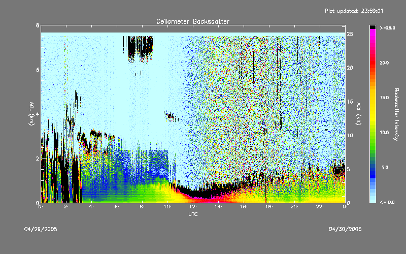Select the '16:' hour tick label
The height and width of the screenshot is (254, 406).
[x=244, y=207]
